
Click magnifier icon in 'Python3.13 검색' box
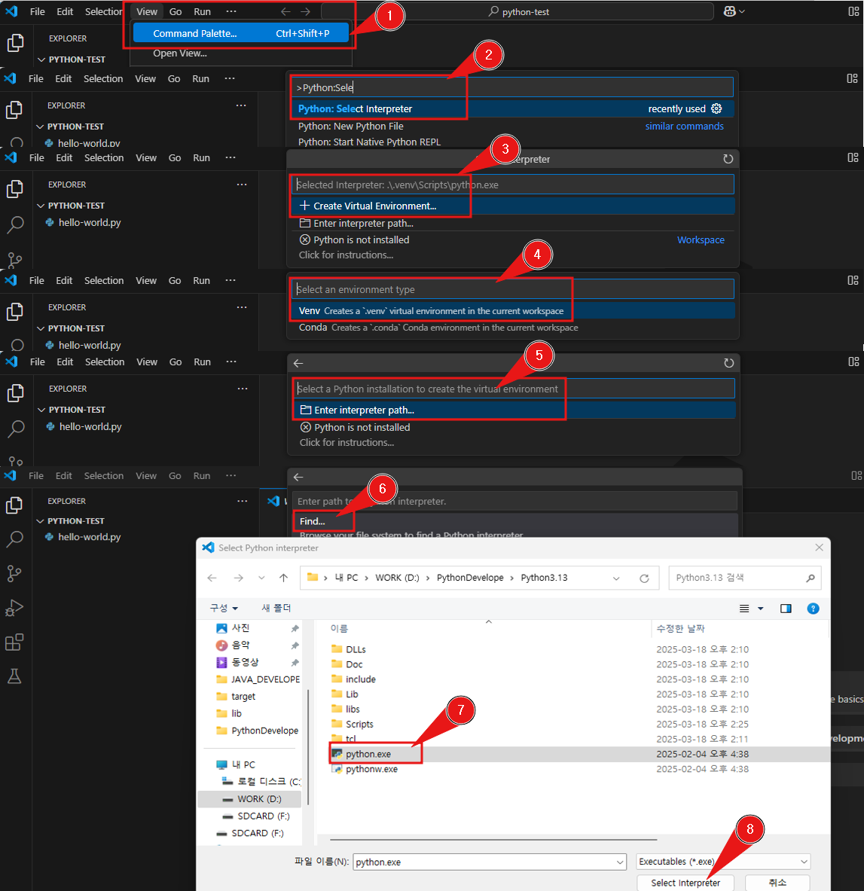(811, 578)
